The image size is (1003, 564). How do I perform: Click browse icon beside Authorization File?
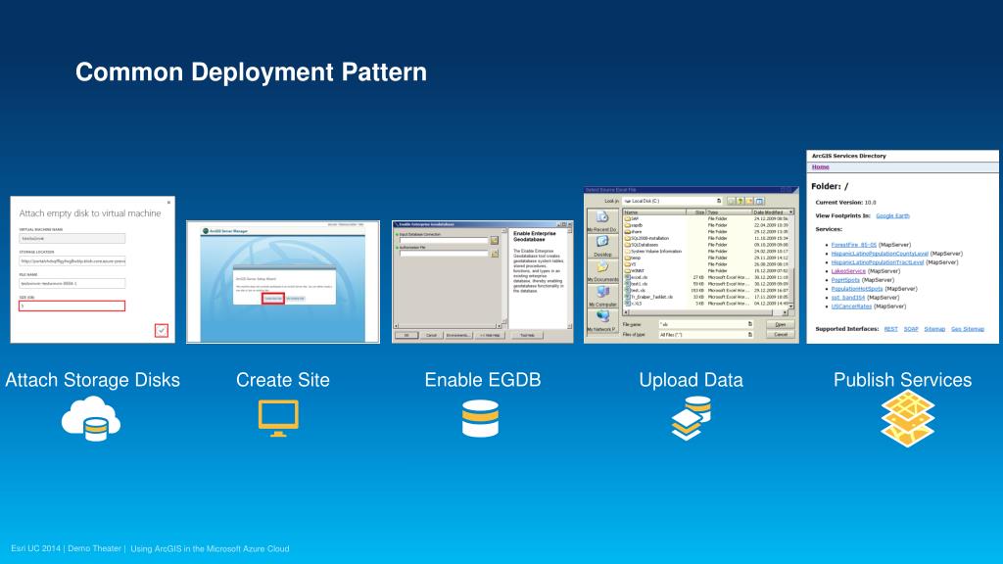pyautogui.click(x=495, y=254)
